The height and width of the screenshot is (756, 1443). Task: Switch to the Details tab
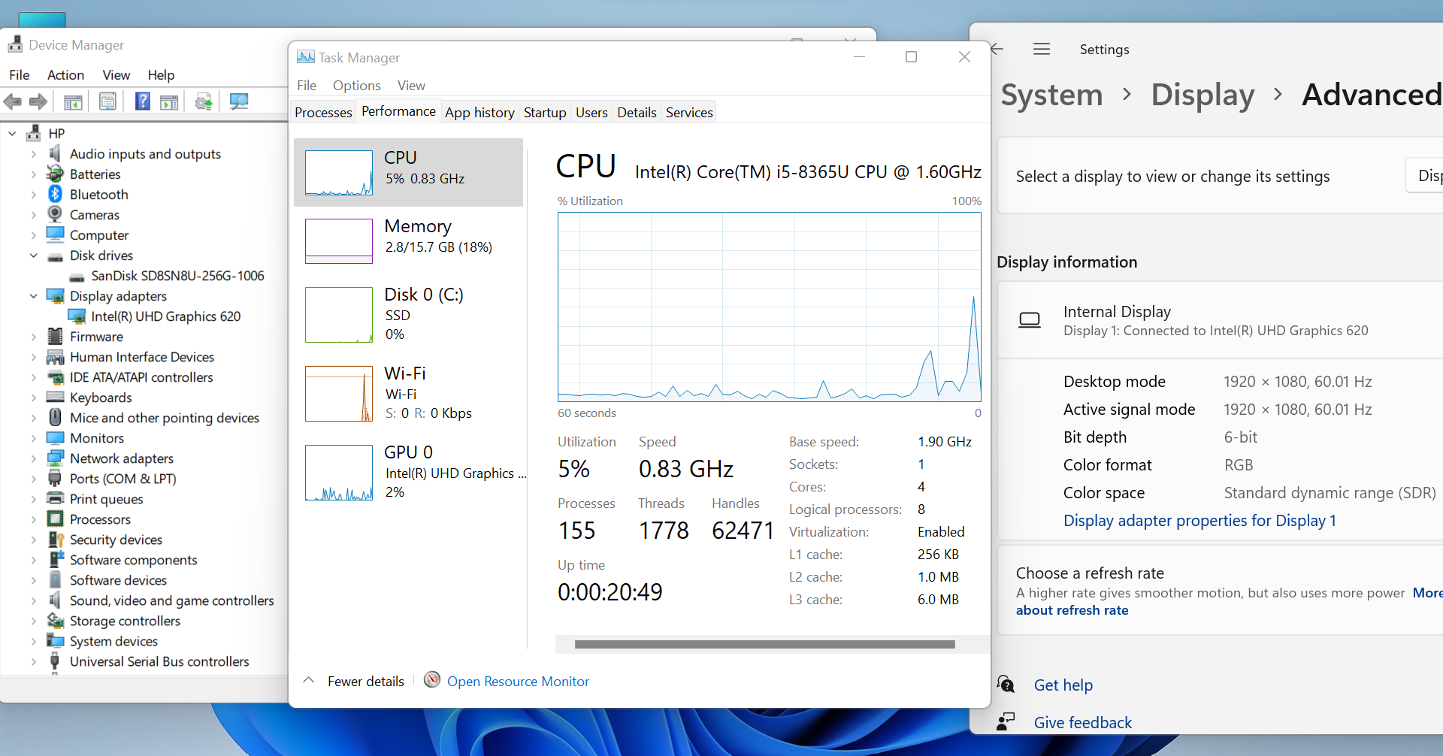pos(637,112)
